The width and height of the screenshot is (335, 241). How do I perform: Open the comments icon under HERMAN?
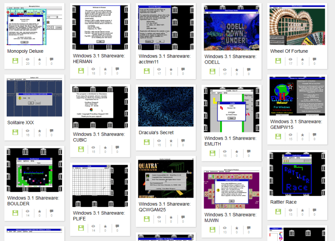tap(117, 69)
